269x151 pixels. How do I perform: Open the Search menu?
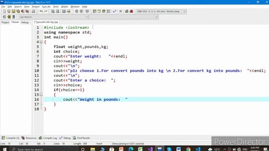18,7
